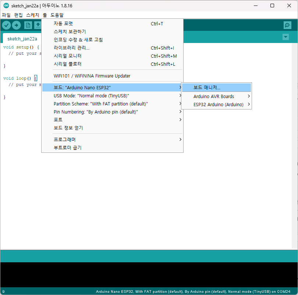The height and width of the screenshot is (295, 298).
Task: Open the 파일 menu
Action: coord(6,15)
